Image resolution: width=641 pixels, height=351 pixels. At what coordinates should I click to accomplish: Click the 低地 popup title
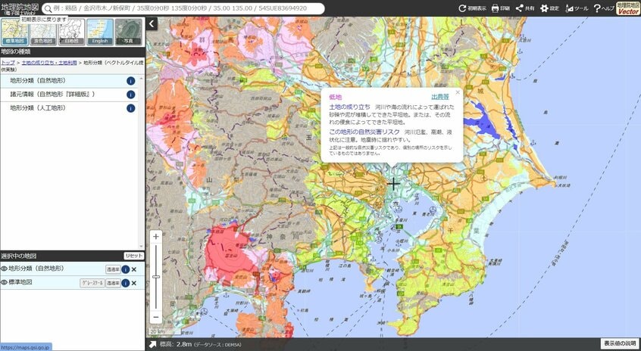[335, 97]
